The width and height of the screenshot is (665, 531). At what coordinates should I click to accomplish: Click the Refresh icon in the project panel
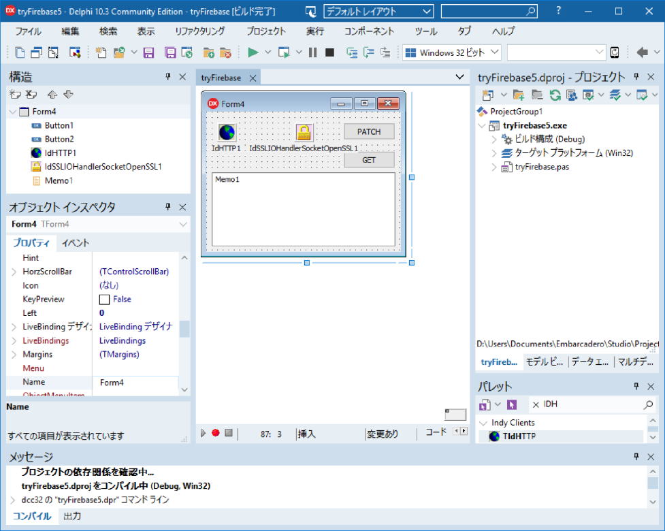[x=555, y=95]
